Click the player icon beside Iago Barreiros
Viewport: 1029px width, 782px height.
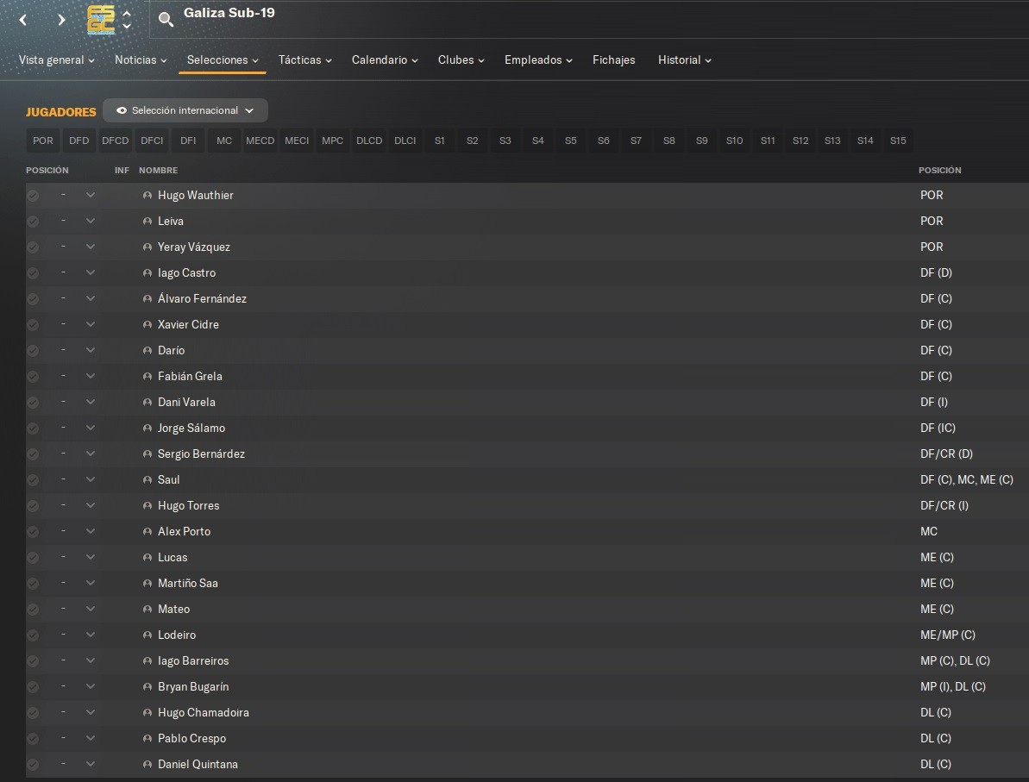click(x=147, y=660)
